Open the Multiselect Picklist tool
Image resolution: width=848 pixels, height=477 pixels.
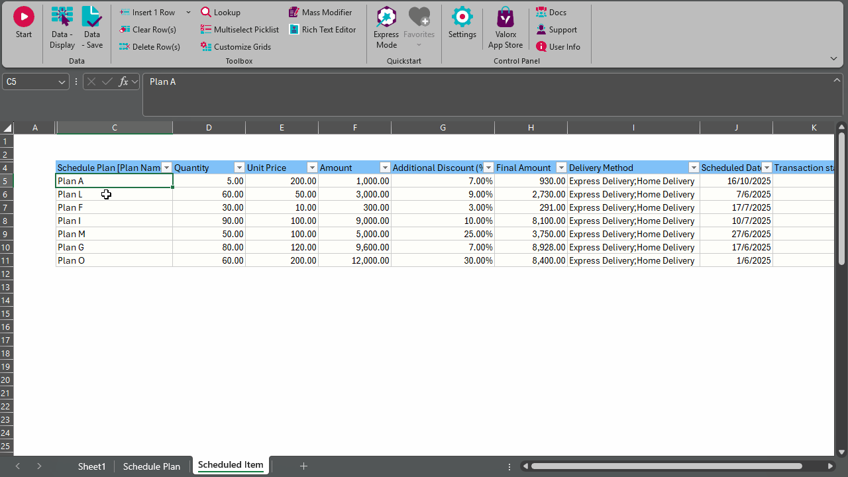(x=240, y=30)
